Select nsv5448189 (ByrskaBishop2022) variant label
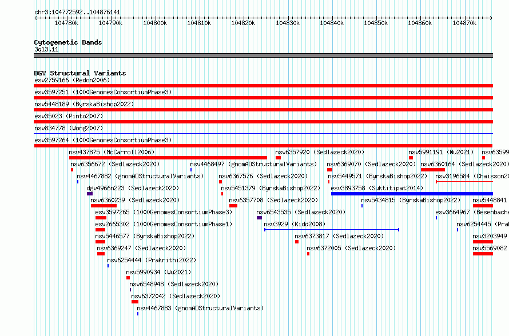 84,104
